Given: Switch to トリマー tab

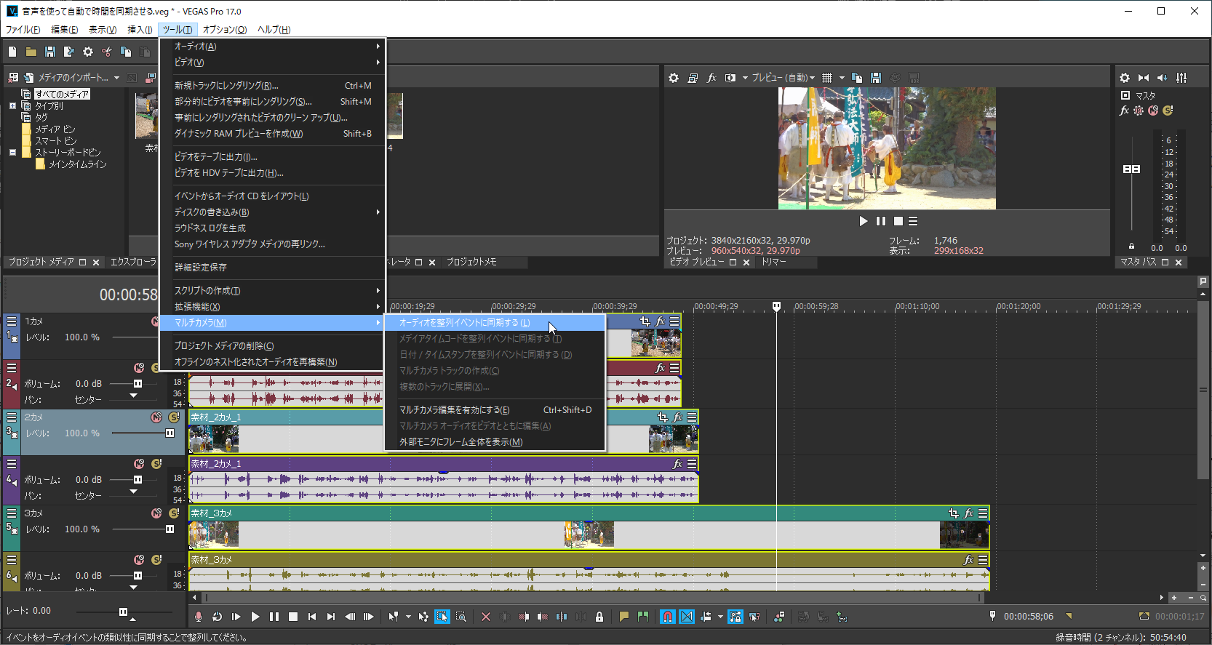Looking at the screenshot, I should 773,262.
